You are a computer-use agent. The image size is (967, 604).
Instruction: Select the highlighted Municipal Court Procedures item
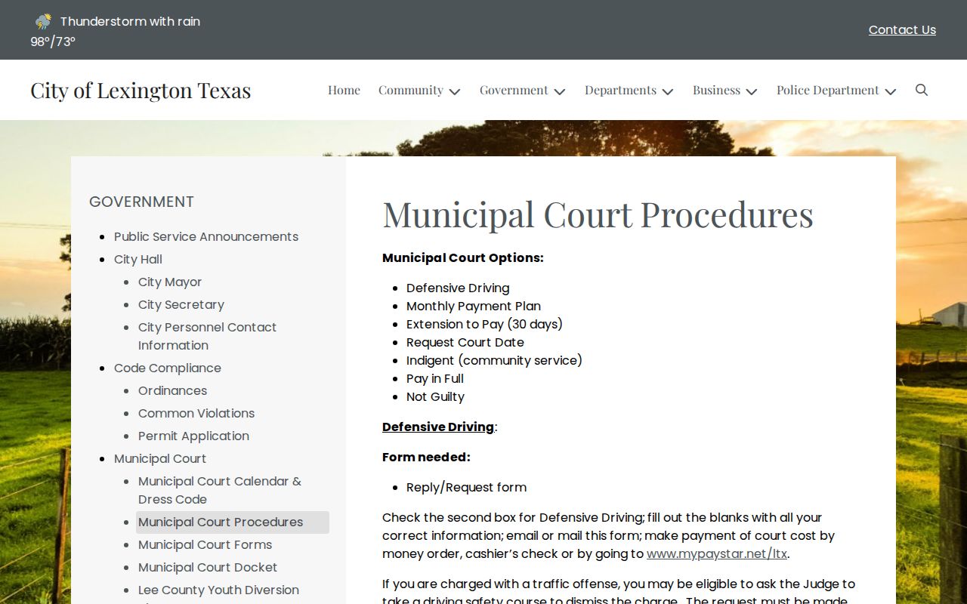(x=233, y=522)
